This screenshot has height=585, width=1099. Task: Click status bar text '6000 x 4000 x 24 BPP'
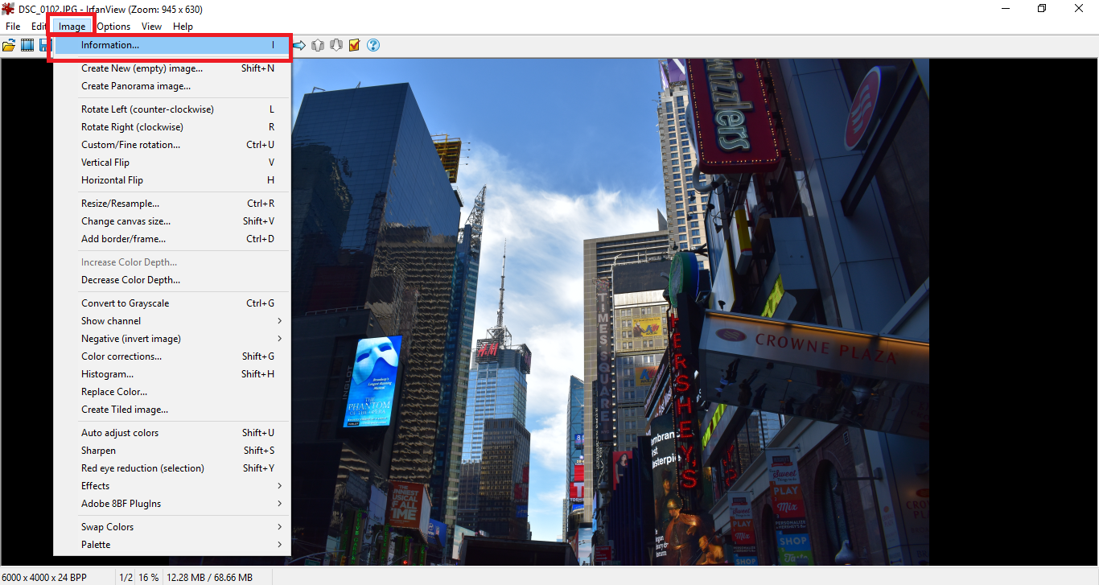[x=44, y=577]
